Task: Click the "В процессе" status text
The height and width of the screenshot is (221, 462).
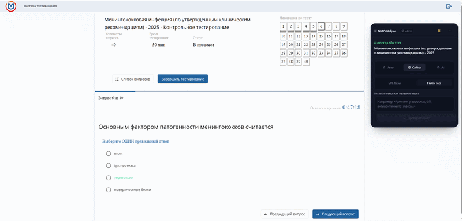Action: (204, 45)
